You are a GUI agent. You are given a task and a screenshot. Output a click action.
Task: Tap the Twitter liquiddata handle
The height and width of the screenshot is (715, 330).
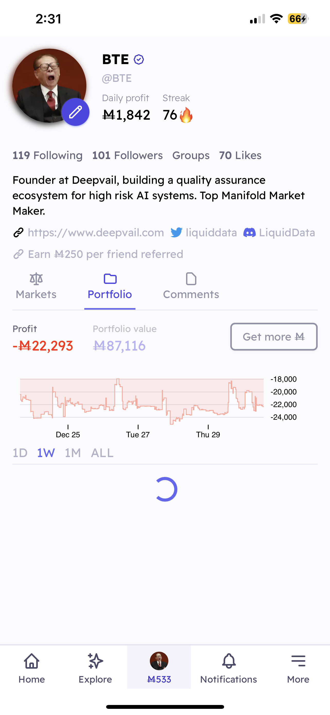[204, 232]
